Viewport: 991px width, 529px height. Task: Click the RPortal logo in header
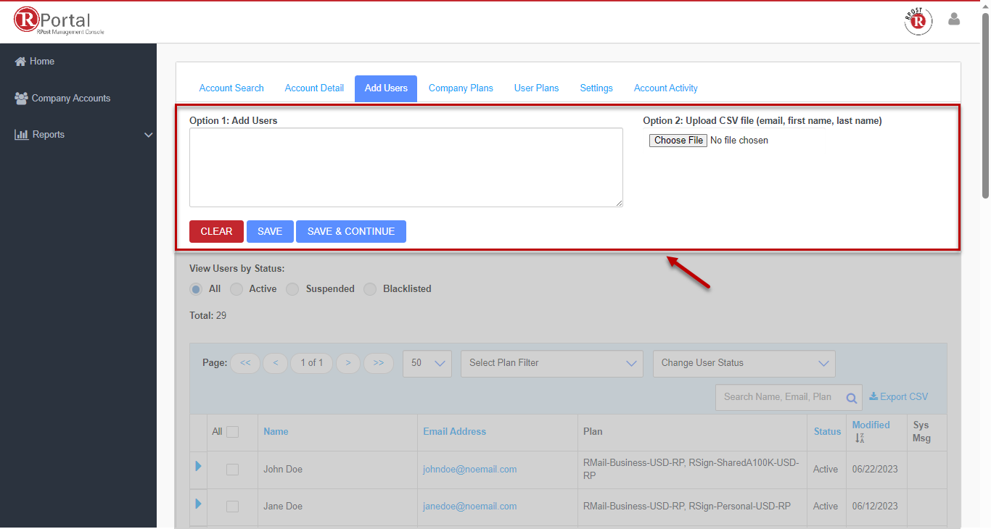[59, 21]
